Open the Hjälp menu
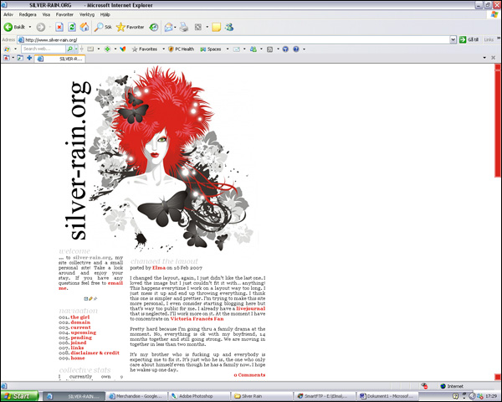 click(x=105, y=14)
